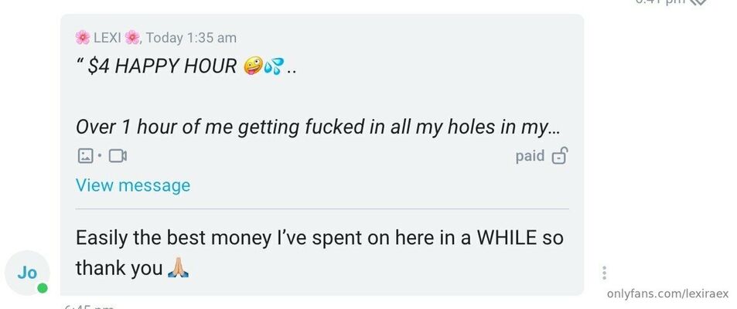Click the praying hands emoji
The height and width of the screenshot is (309, 737).
click(178, 269)
